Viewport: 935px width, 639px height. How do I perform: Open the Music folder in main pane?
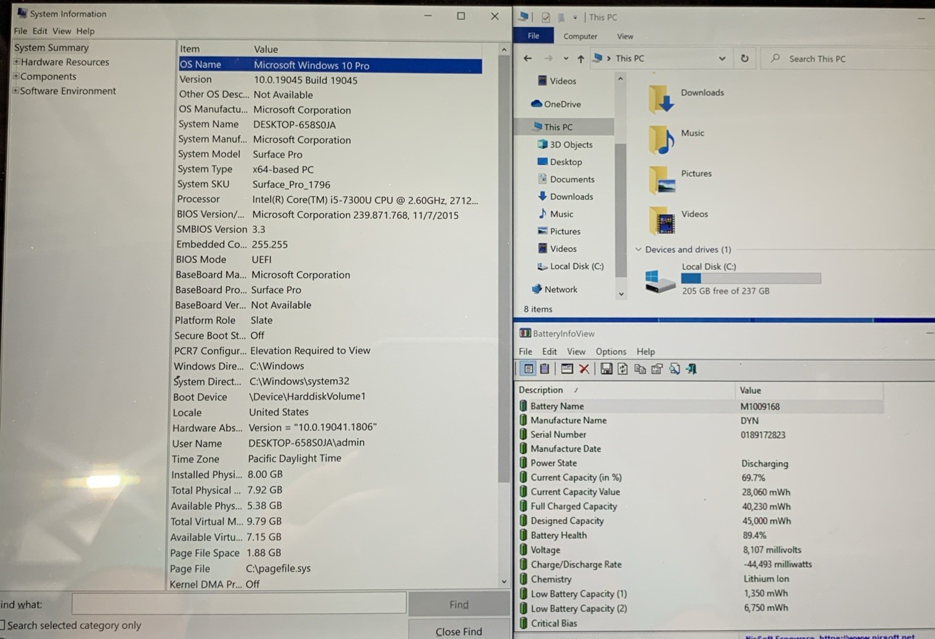point(661,140)
